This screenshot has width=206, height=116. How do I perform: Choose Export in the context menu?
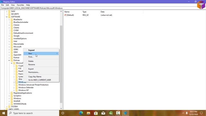(x=41, y=69)
